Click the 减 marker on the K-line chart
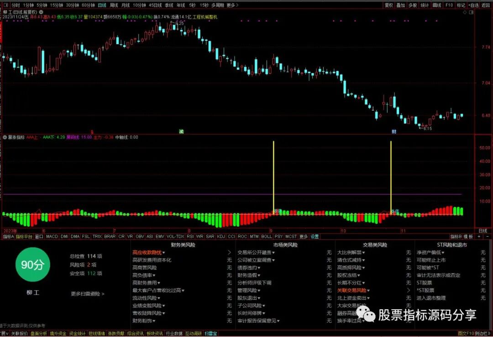Image resolution: width=493 pixels, height=337 pixels. coord(181,131)
